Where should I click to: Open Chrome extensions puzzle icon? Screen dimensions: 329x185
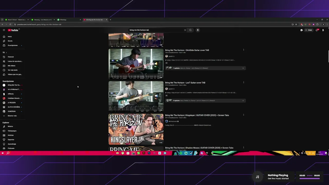317,24
